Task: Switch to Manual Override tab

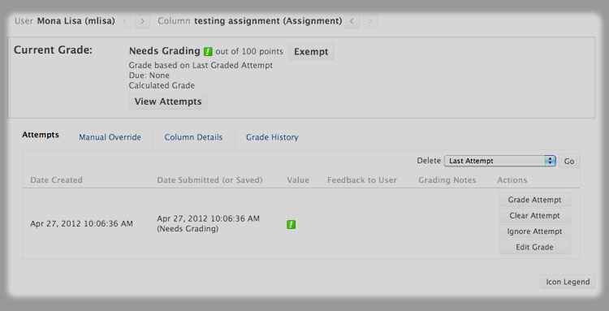Action: point(110,137)
